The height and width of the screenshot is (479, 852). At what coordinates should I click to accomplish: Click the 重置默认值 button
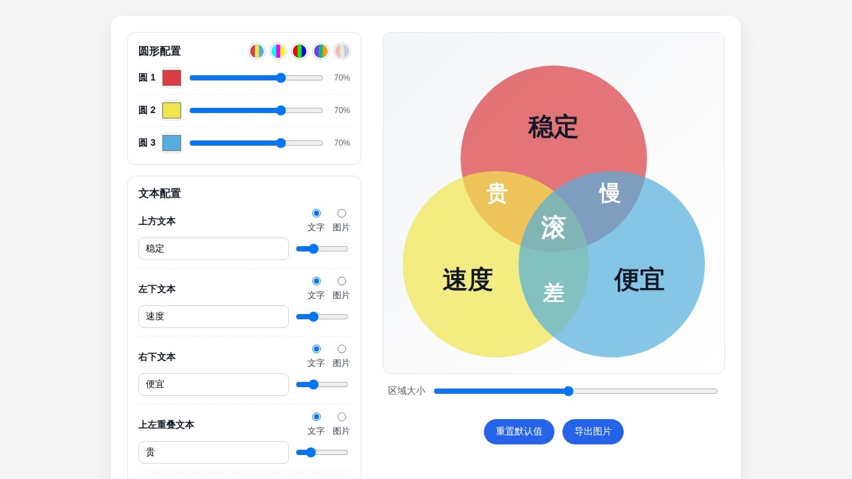[519, 431]
